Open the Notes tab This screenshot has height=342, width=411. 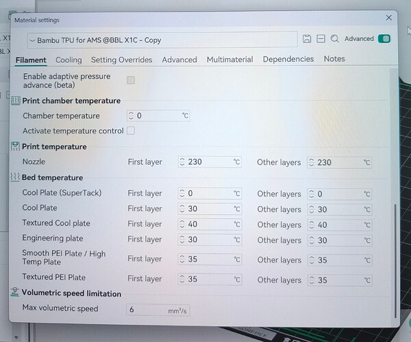(334, 59)
